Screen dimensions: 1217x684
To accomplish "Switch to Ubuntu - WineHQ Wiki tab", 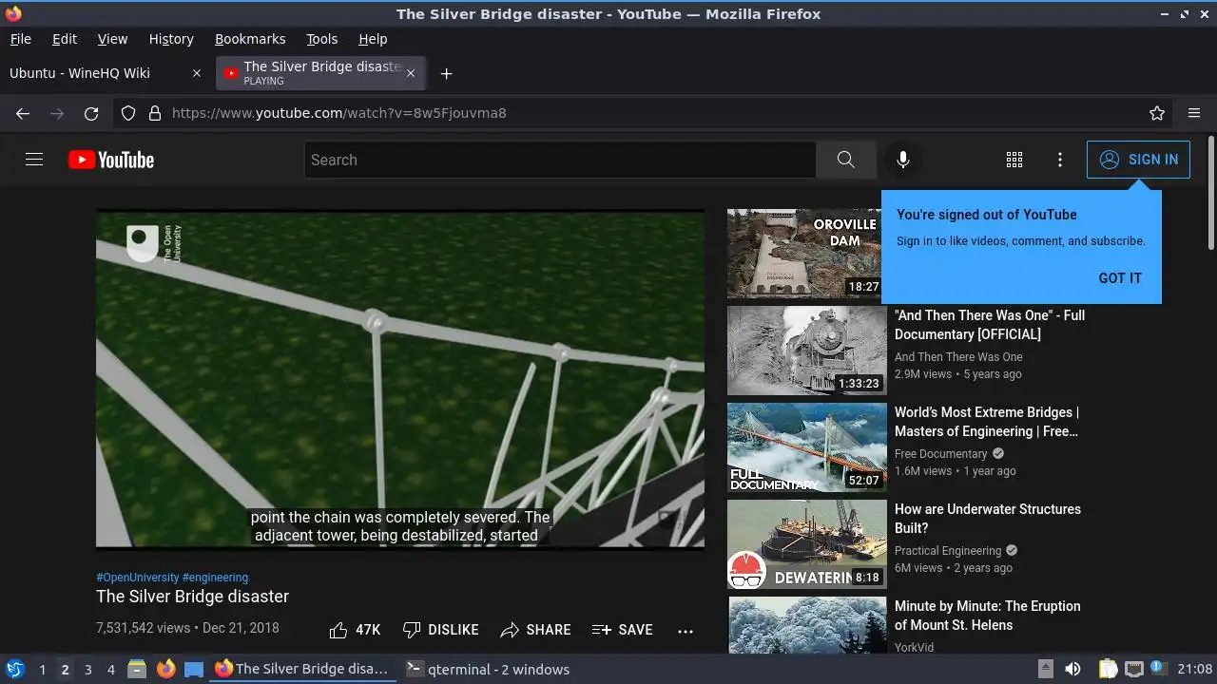I will point(106,73).
